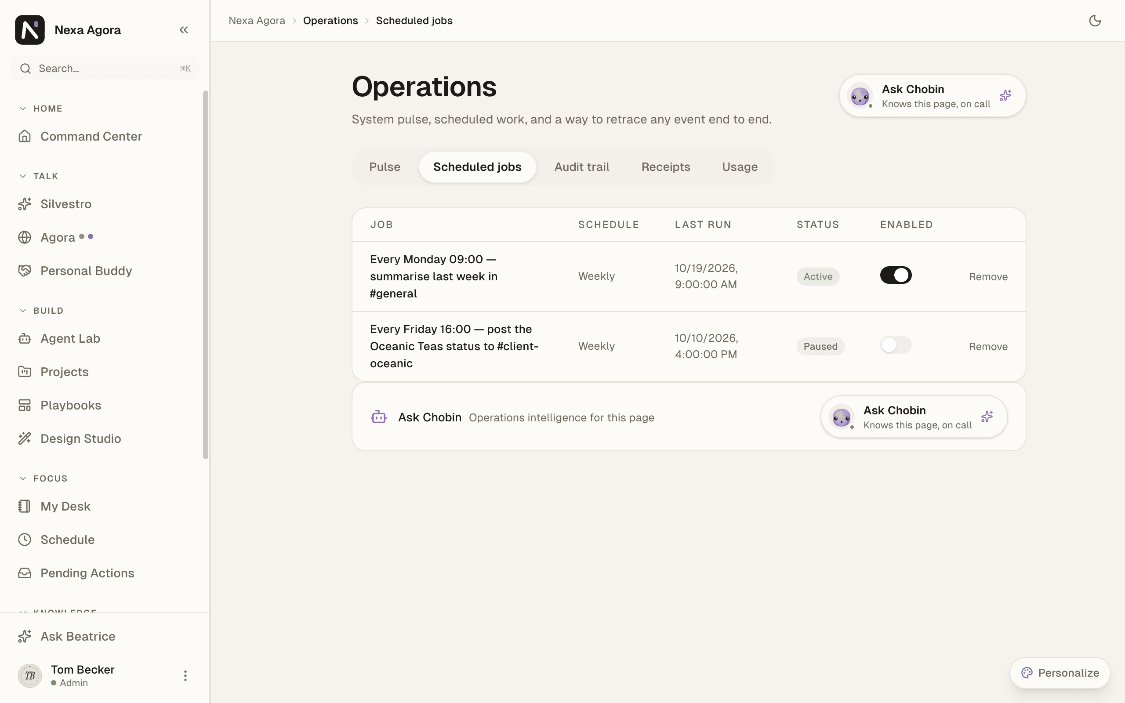1125x703 pixels.
Task: Click the robot icon beside Ask Chobin row
Action: coord(379,417)
